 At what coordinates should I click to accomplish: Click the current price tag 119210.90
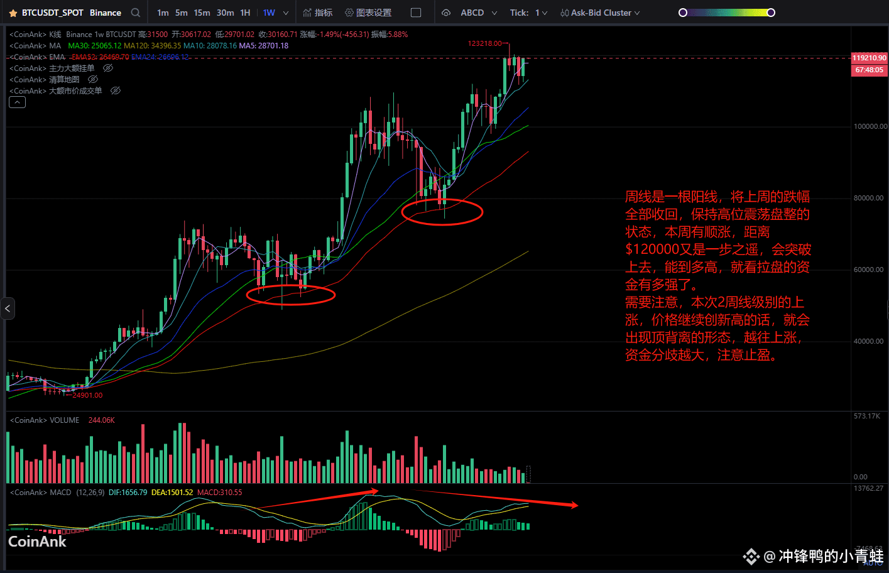[x=870, y=58]
